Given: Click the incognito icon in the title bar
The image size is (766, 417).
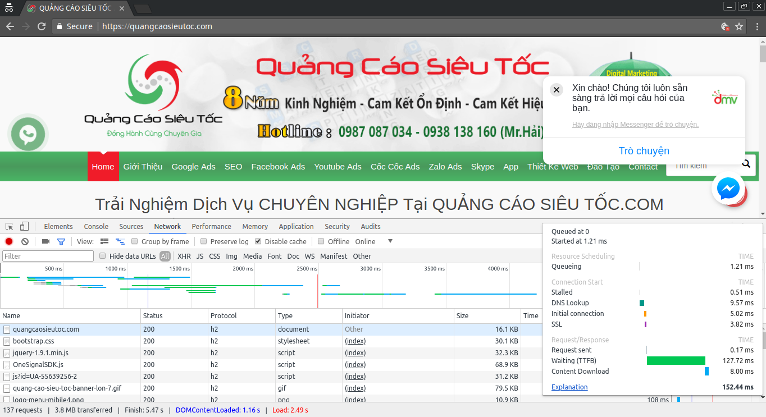Looking at the screenshot, I should 9,7.
